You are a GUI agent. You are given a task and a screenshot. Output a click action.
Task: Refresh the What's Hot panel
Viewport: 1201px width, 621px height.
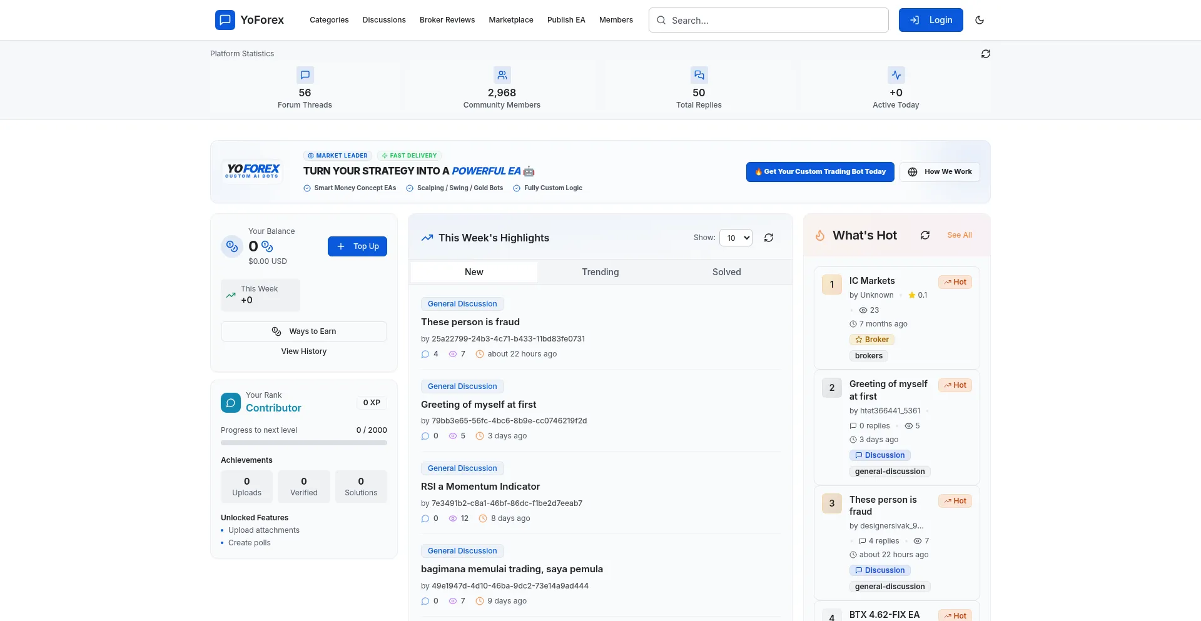click(925, 235)
